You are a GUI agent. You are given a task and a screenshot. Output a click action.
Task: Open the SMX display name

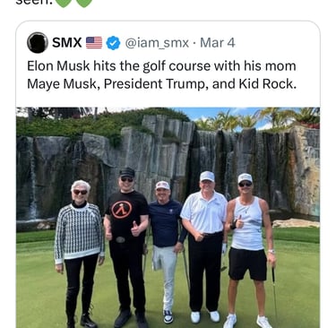point(67,43)
